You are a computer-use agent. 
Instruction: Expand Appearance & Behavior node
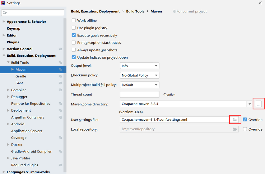coord(4,22)
